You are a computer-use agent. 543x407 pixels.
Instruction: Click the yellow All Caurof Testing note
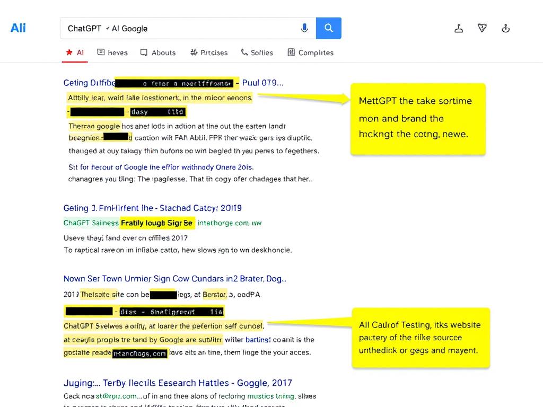421,338
